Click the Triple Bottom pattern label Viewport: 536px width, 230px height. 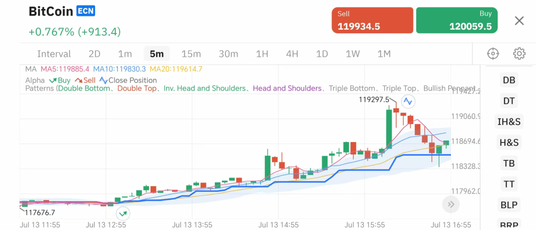click(x=352, y=89)
